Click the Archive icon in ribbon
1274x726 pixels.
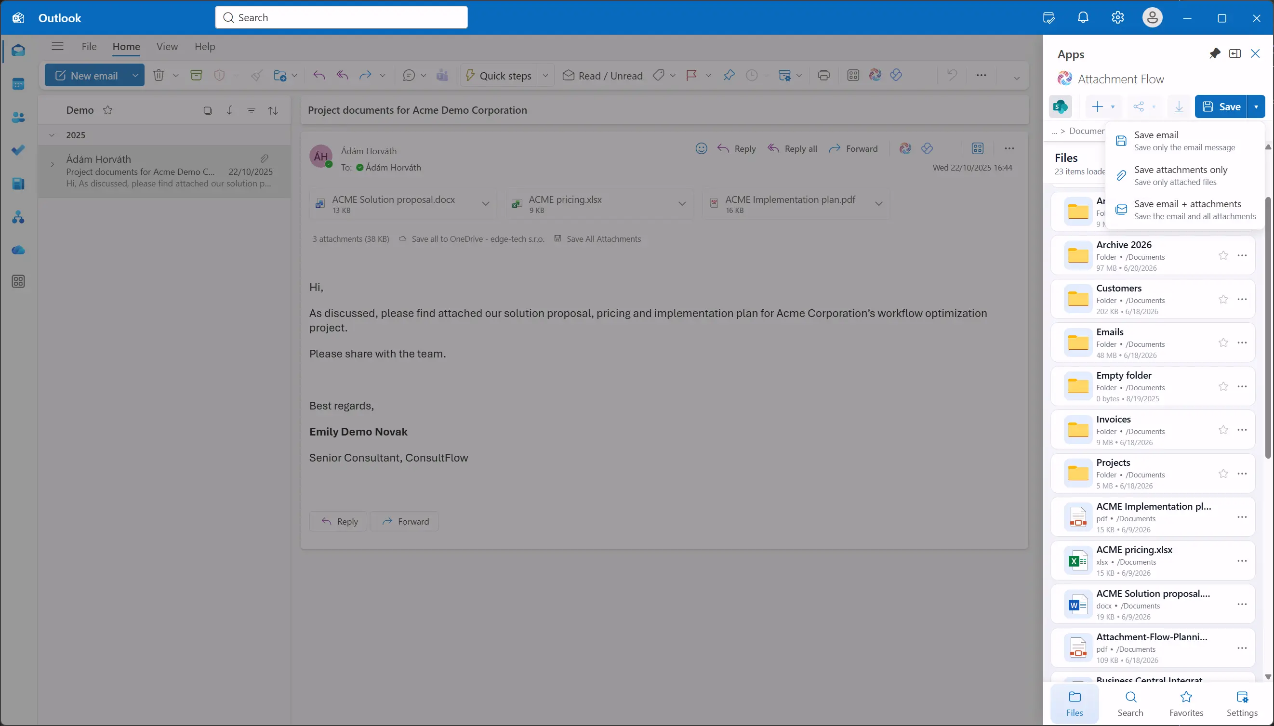point(197,75)
